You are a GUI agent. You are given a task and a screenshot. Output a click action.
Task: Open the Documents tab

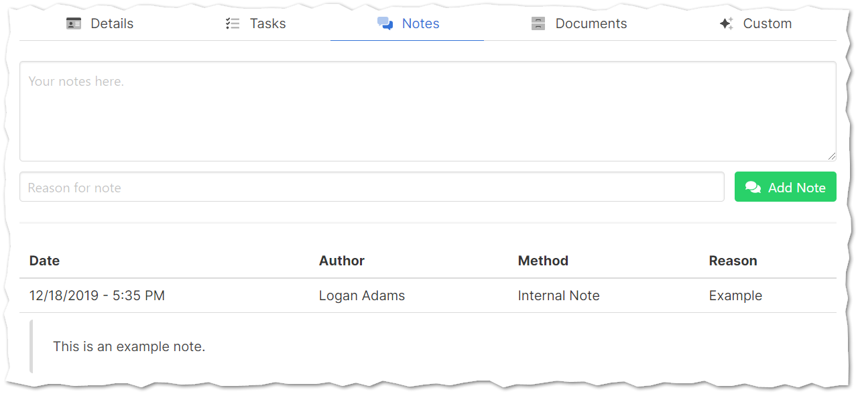591,23
